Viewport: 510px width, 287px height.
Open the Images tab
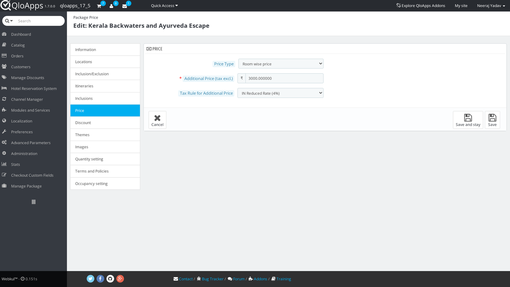[105, 147]
